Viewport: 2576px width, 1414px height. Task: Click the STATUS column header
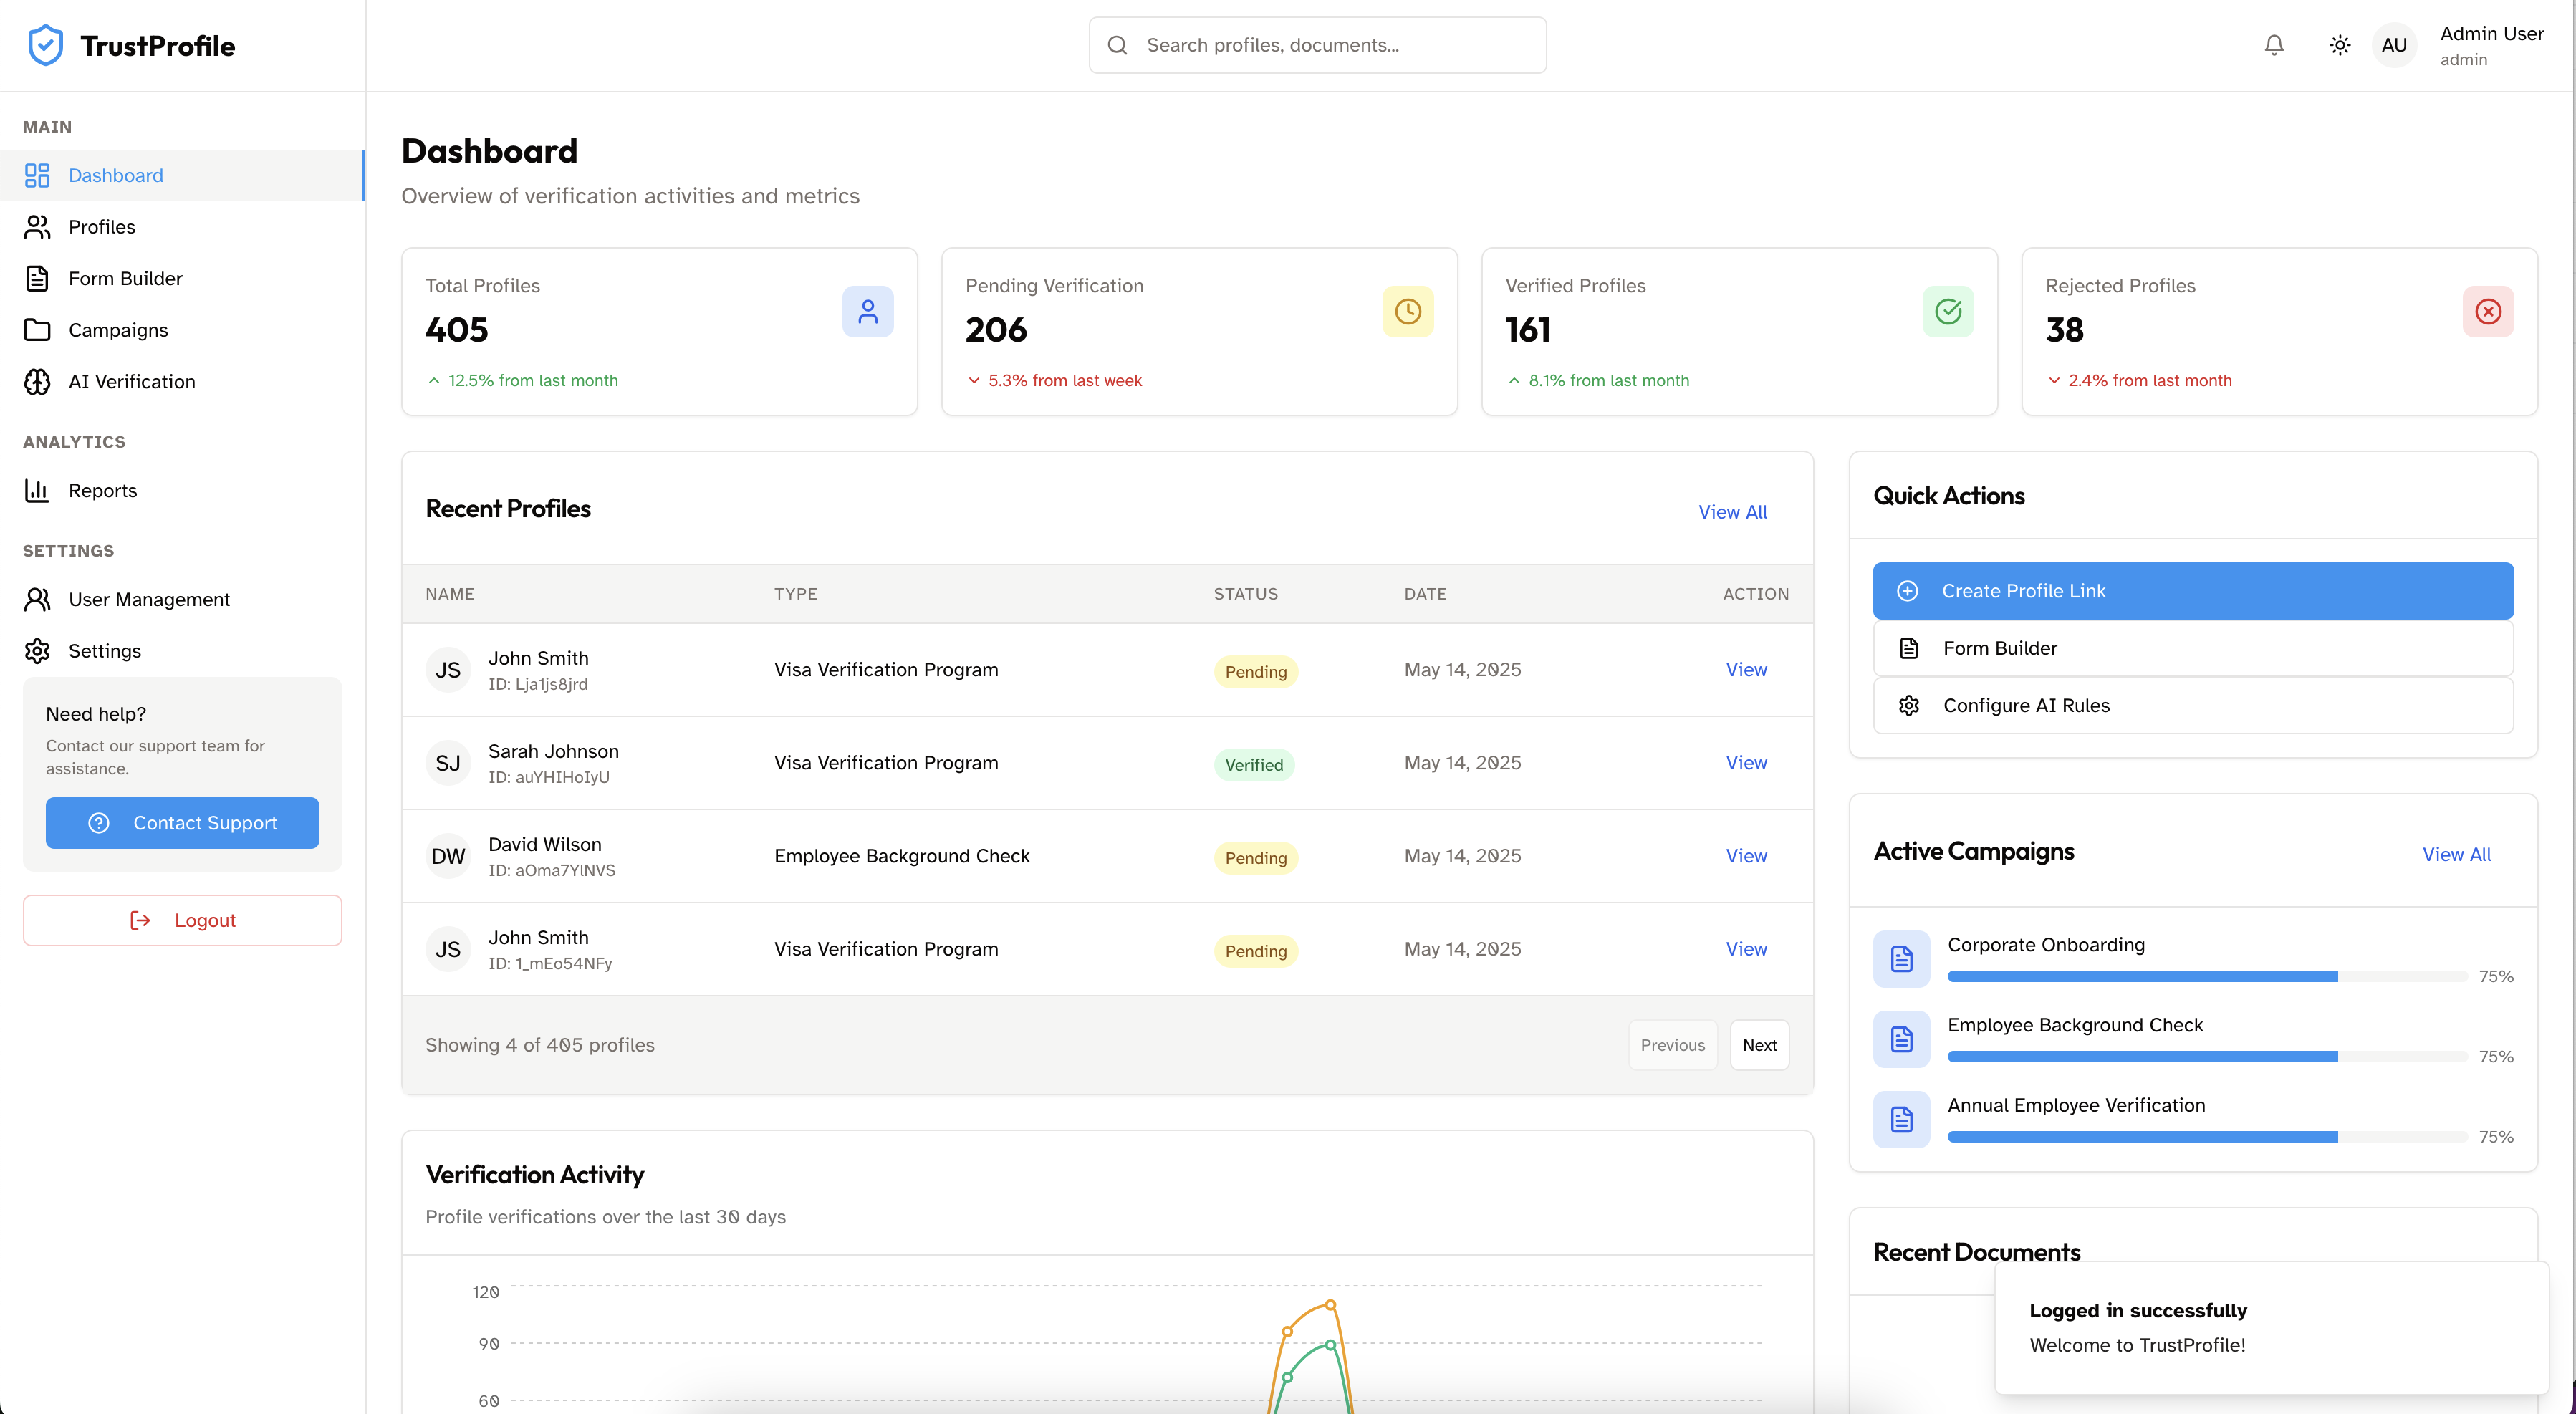1246,594
